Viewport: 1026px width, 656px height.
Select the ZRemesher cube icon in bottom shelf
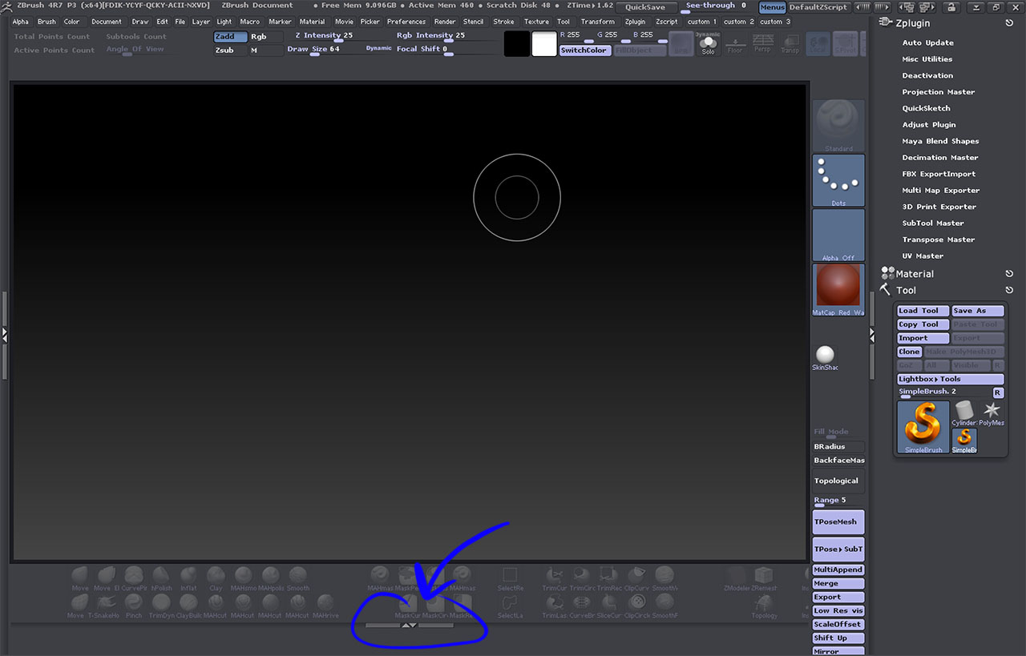[x=764, y=575]
